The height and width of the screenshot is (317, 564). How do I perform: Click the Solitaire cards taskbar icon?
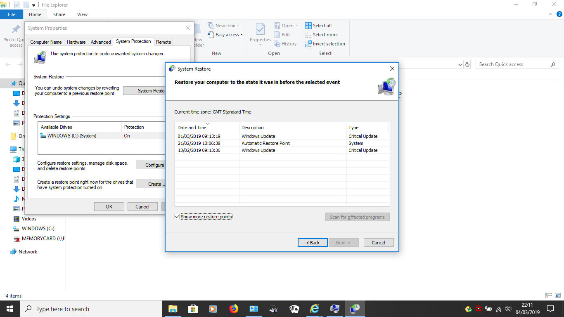click(x=294, y=309)
